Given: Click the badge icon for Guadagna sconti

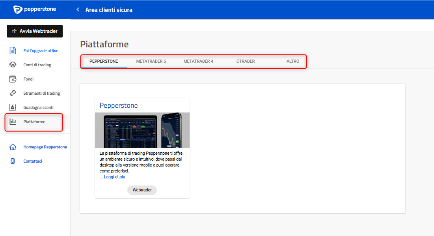Looking at the screenshot, I should (x=13, y=107).
